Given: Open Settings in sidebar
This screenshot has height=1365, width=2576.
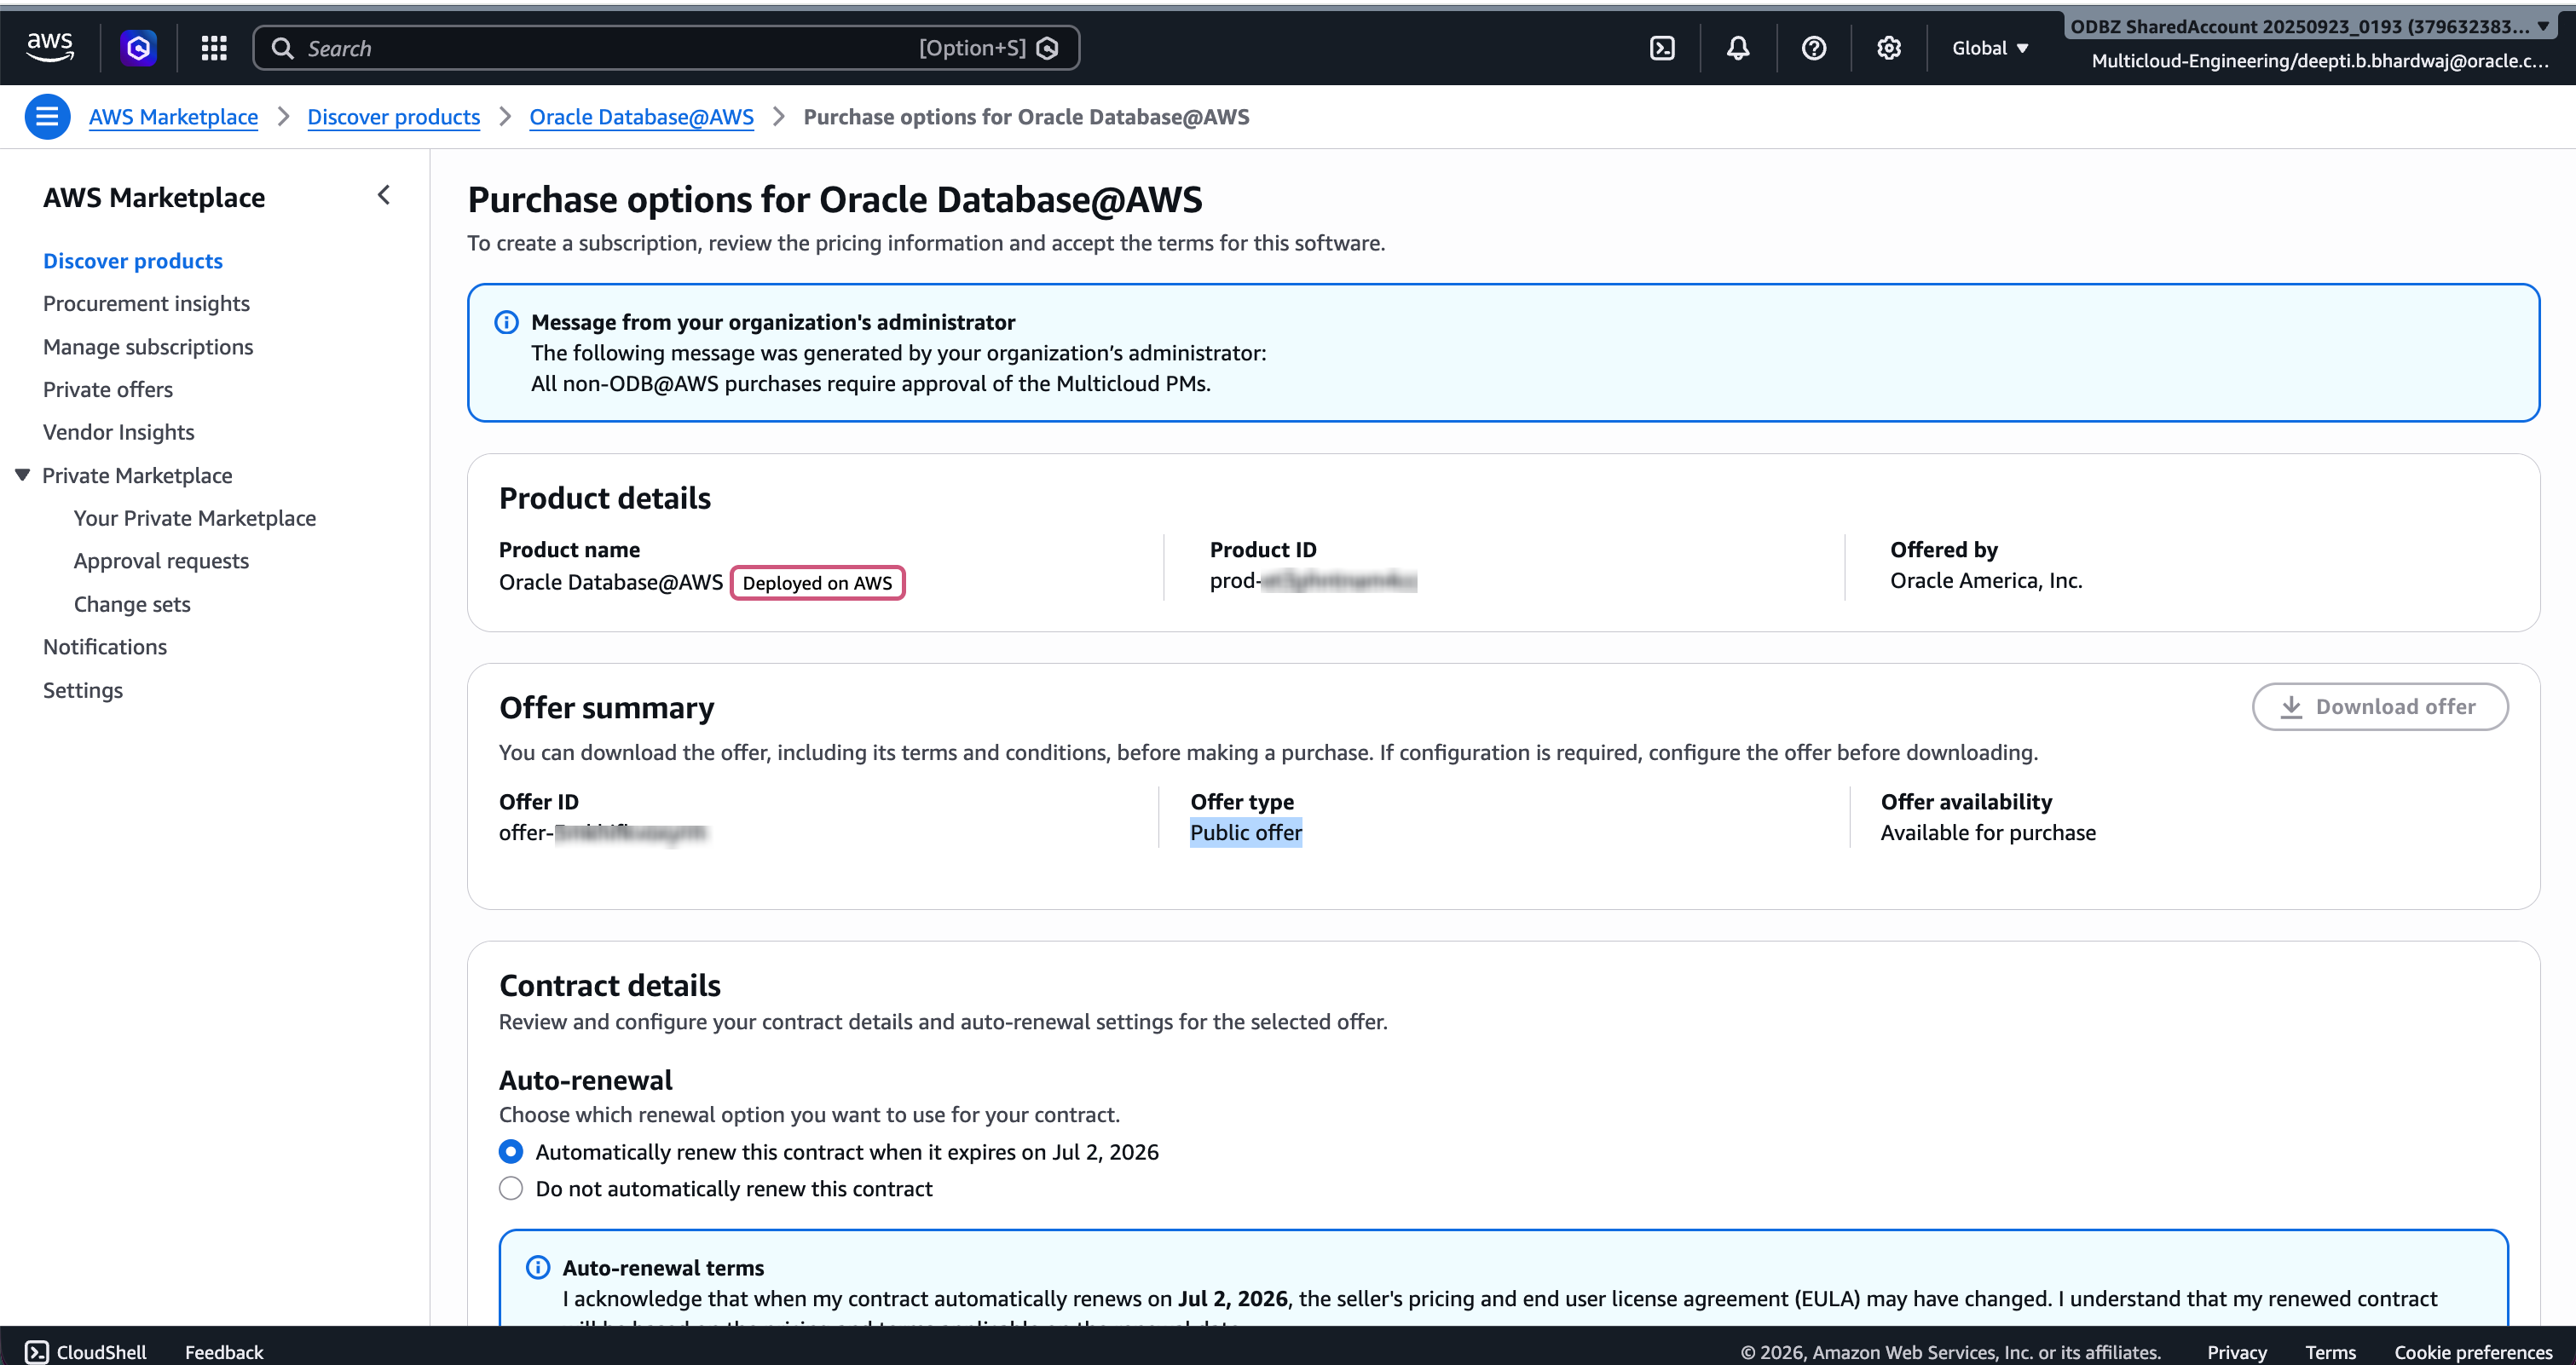Looking at the screenshot, I should pos(83,689).
